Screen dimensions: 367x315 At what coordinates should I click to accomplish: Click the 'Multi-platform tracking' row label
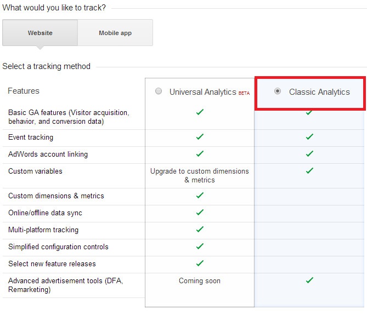pyautogui.click(x=43, y=230)
